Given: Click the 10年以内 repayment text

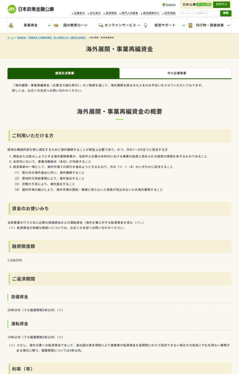Looking at the screenshot, I should coord(35,337).
